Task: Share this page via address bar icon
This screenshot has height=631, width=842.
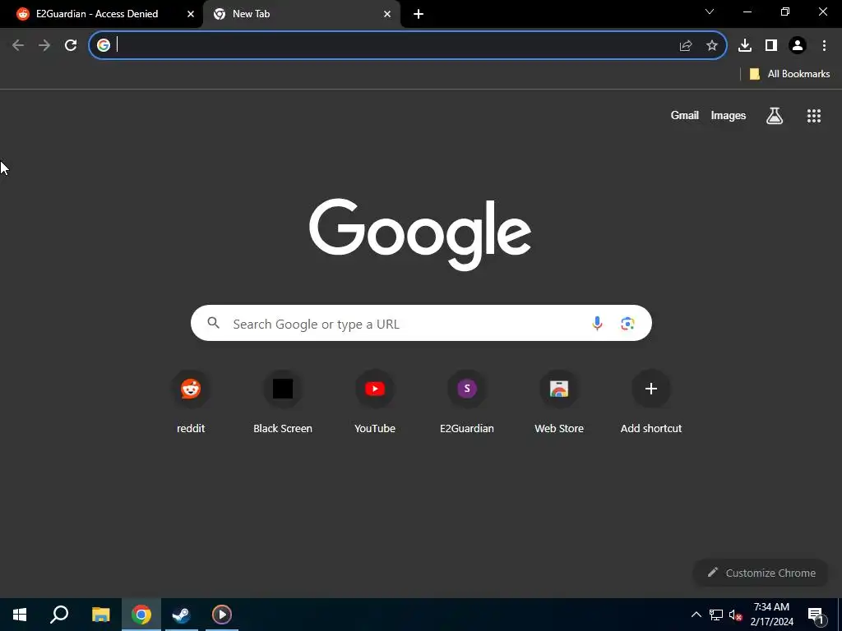Action: (685, 46)
